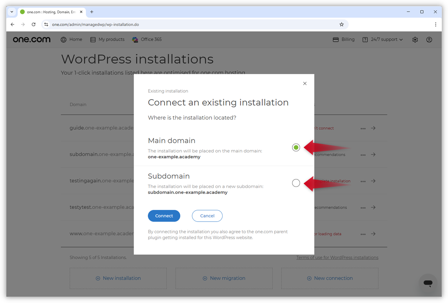Click the address bar URL field
The image size is (448, 303).
point(194,25)
